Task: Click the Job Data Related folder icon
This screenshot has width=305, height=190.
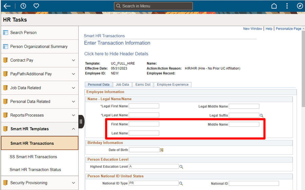Action: click(5, 88)
